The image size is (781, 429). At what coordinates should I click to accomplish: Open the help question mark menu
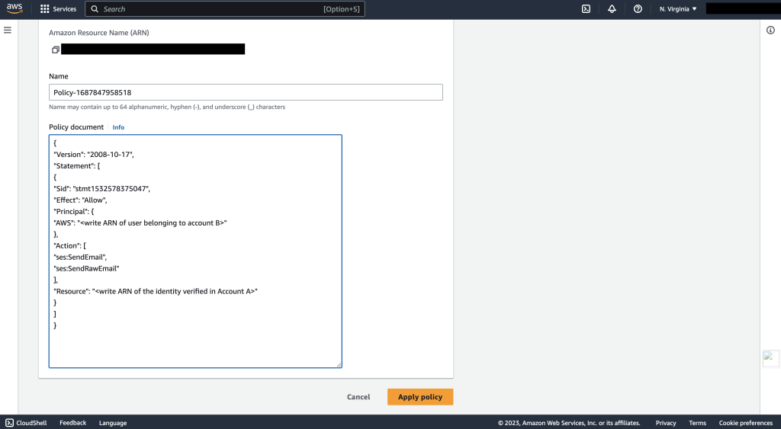638,9
